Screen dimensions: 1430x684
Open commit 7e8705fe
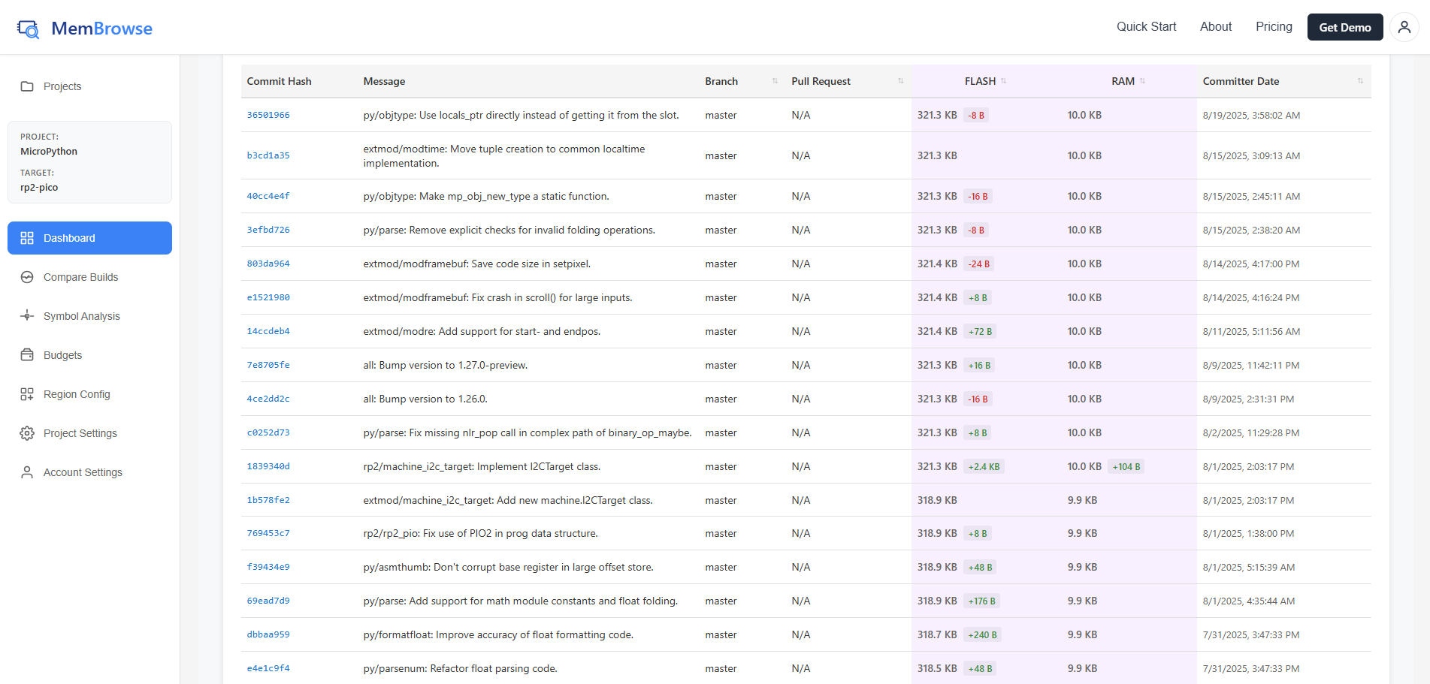click(x=268, y=365)
